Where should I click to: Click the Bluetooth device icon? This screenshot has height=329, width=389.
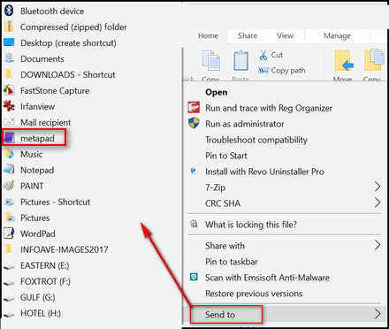[x=9, y=11]
